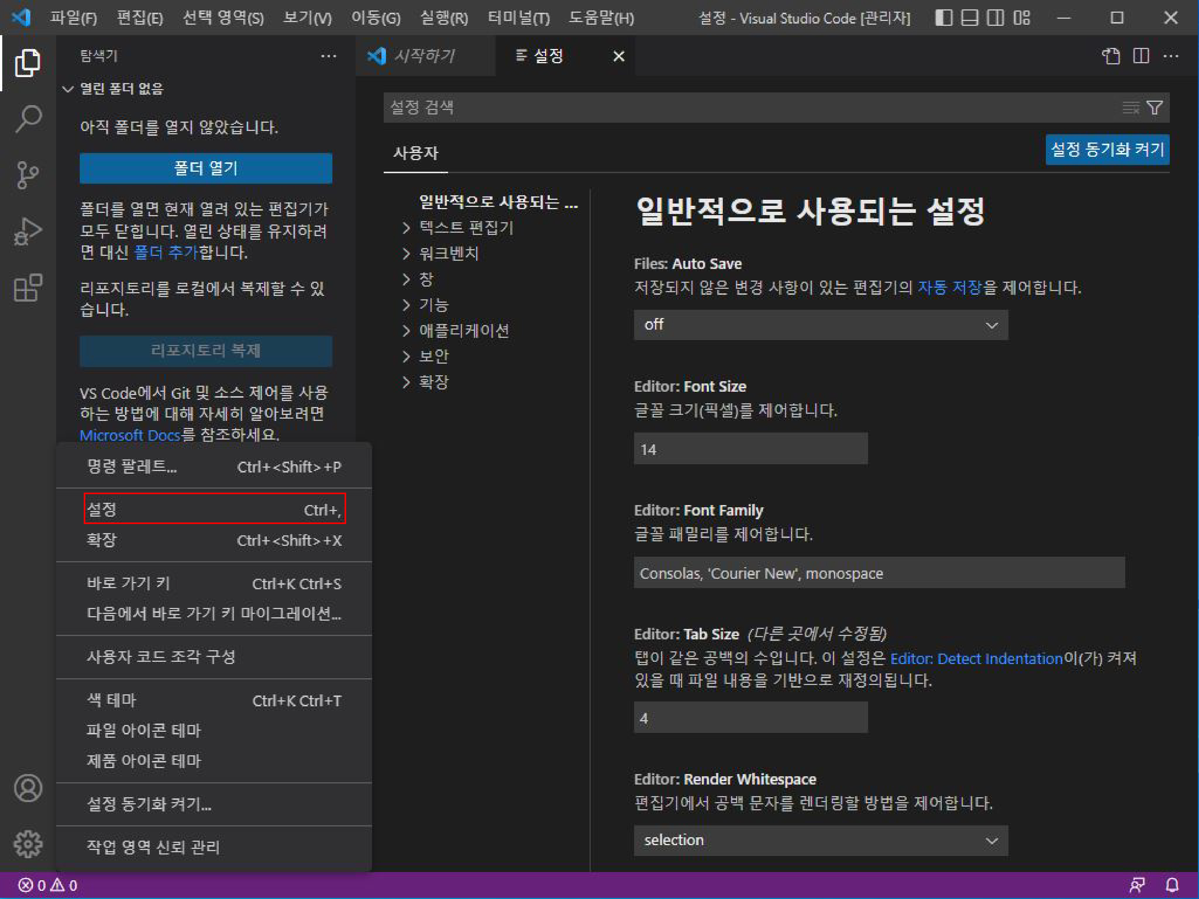Expand the 확장 settings category
Viewport: 1199px width, 899px height.
tap(407, 382)
